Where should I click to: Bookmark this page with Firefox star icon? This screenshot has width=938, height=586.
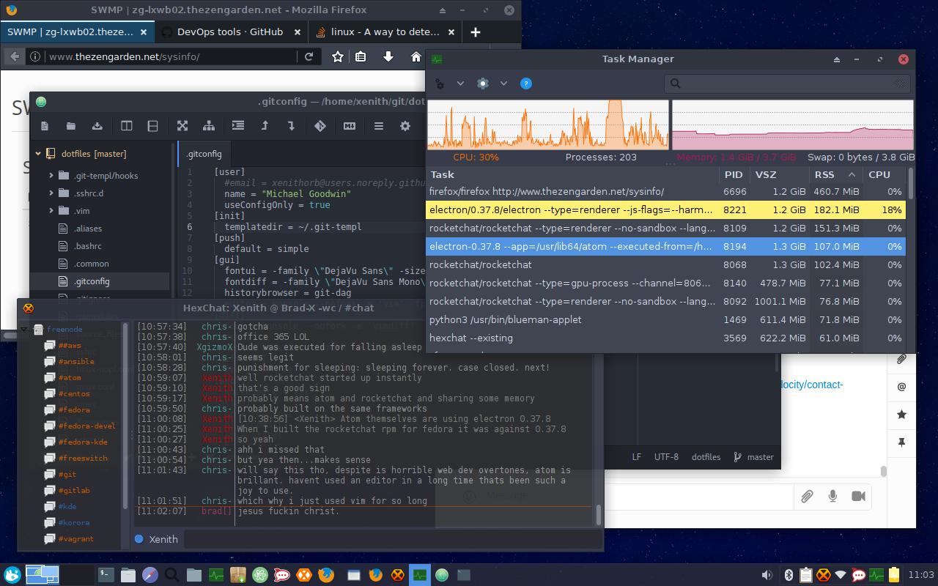[337, 56]
